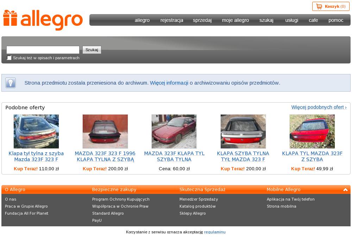Open the moje allegro menu item

click(x=235, y=20)
